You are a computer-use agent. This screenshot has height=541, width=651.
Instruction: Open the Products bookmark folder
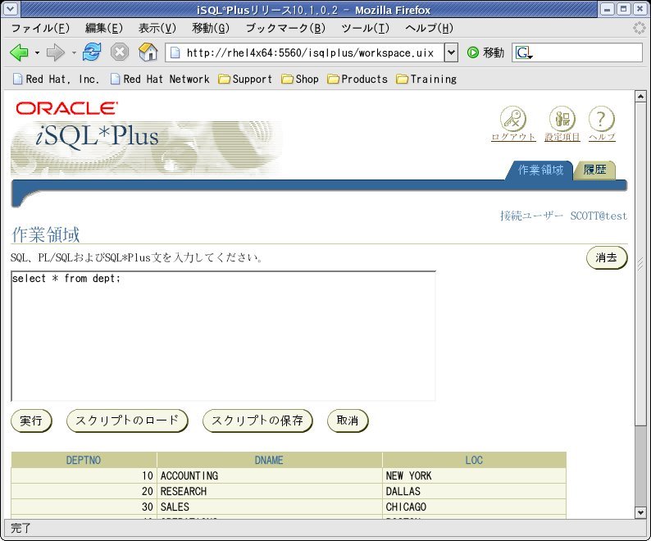[357, 79]
